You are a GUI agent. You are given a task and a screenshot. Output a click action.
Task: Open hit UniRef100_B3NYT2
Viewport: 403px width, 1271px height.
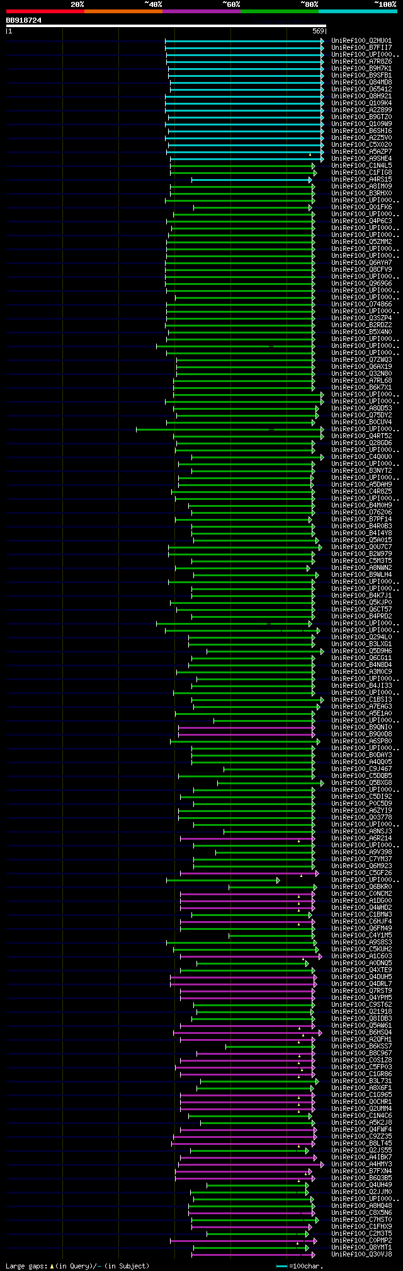pyautogui.click(x=361, y=470)
